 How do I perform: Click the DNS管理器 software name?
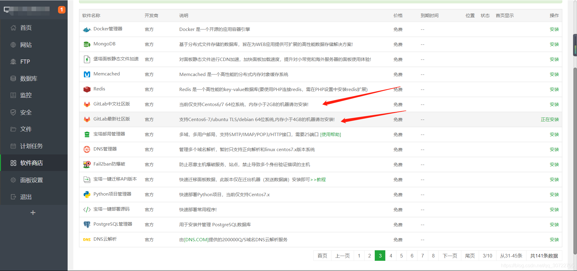tap(105, 149)
